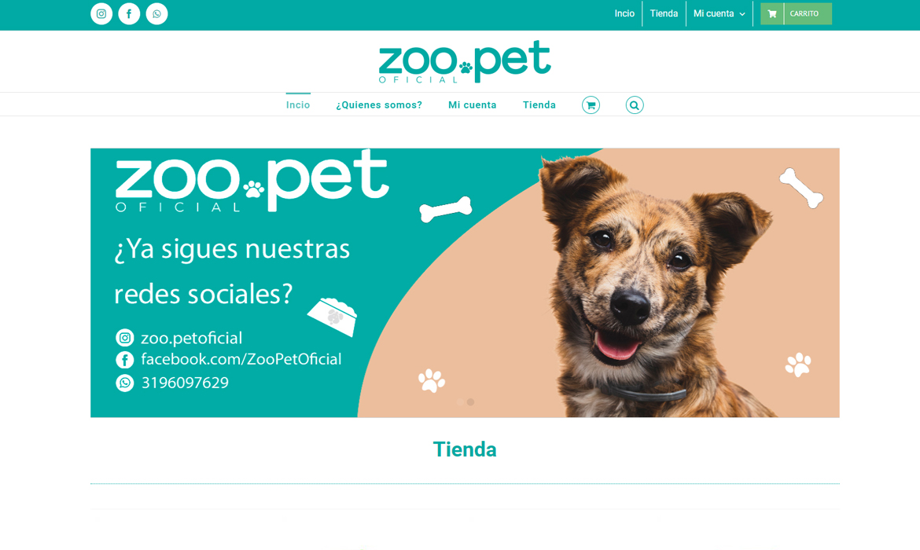
Task: Open Tienda in the main navigation
Action: 539,105
